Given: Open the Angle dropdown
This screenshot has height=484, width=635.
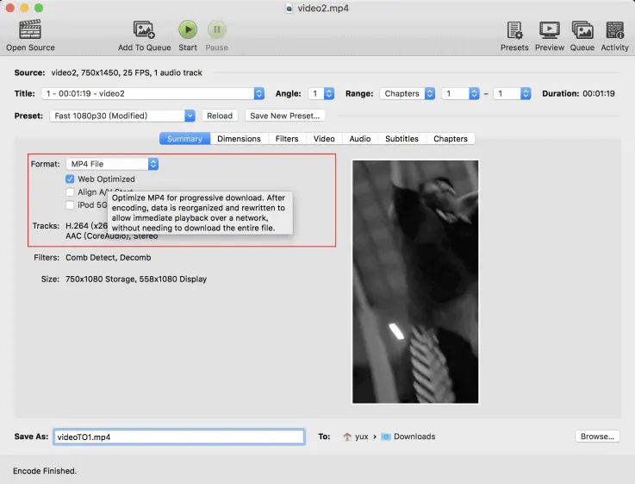Looking at the screenshot, I should [321, 94].
